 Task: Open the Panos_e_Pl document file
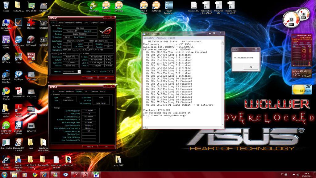pyautogui.click(x=194, y=7)
